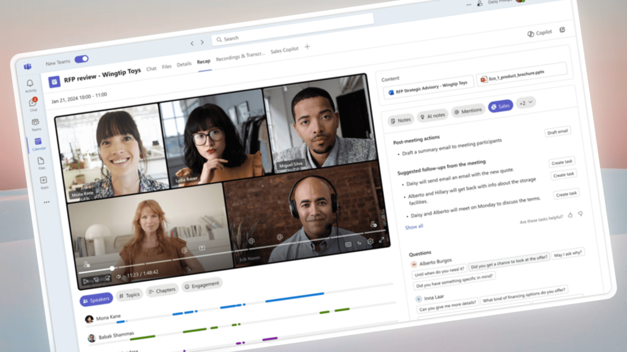
Task: Click the sidebar more options ellipsis
Action: coord(47,202)
